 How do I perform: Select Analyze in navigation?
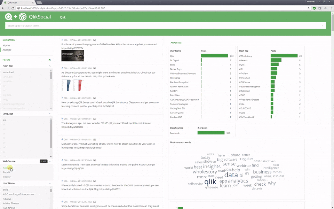(7, 50)
